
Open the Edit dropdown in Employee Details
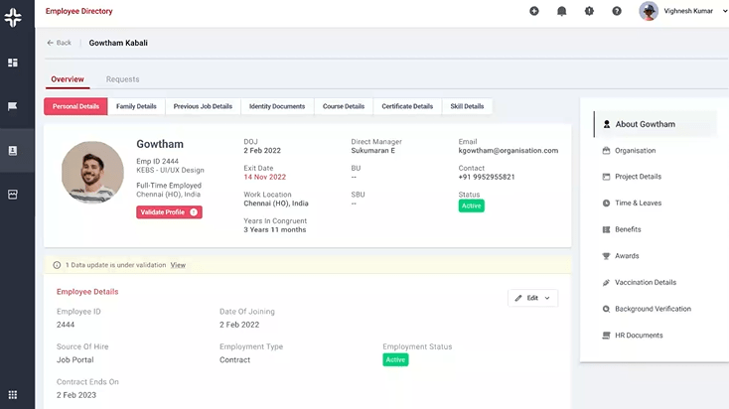(x=532, y=298)
